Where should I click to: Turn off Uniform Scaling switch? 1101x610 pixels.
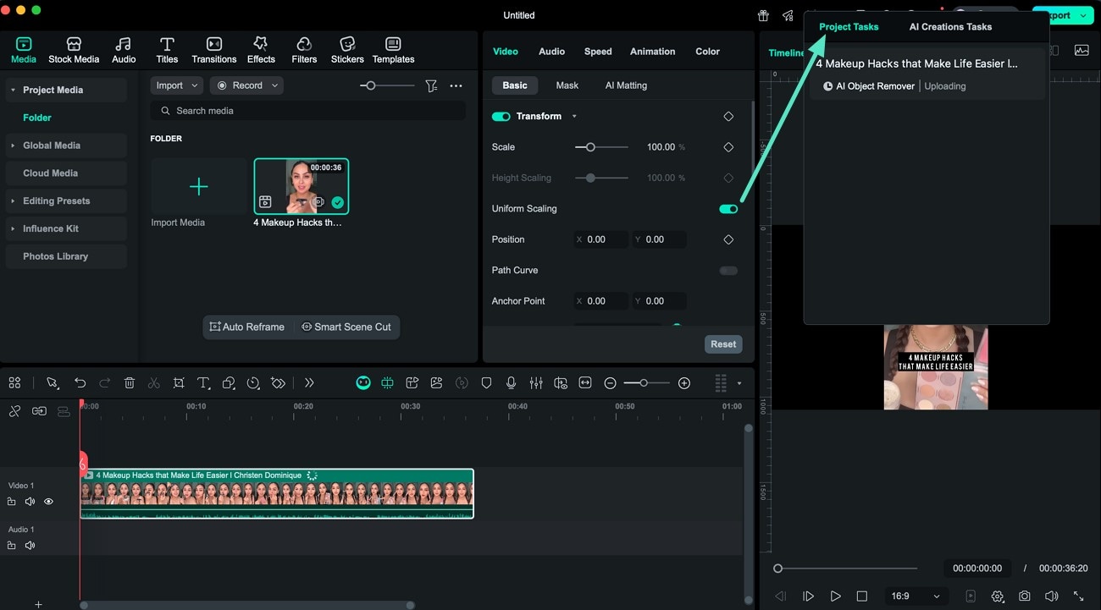pyautogui.click(x=728, y=209)
